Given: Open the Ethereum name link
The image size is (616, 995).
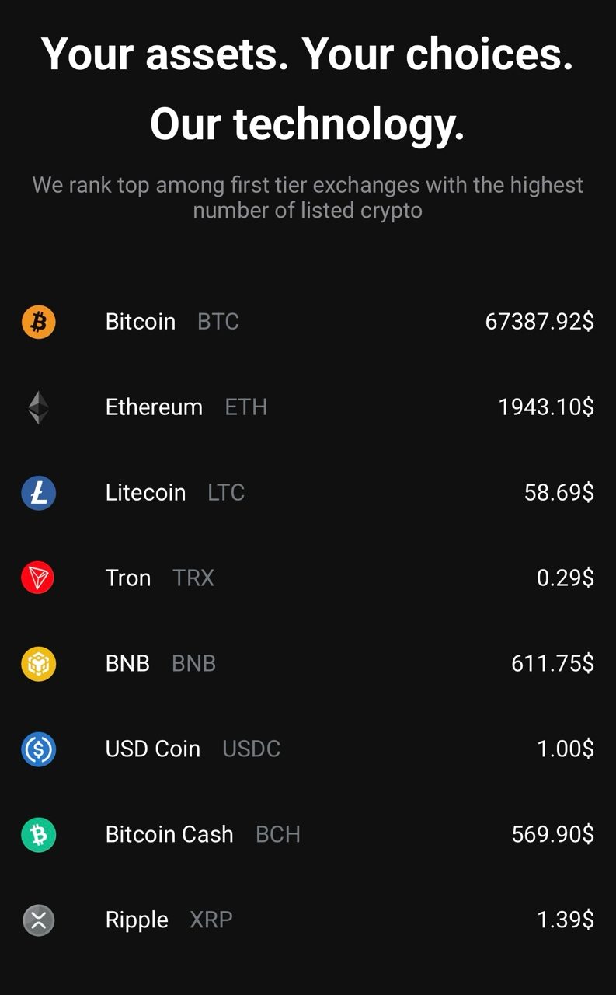Looking at the screenshot, I should pyautogui.click(x=154, y=407).
